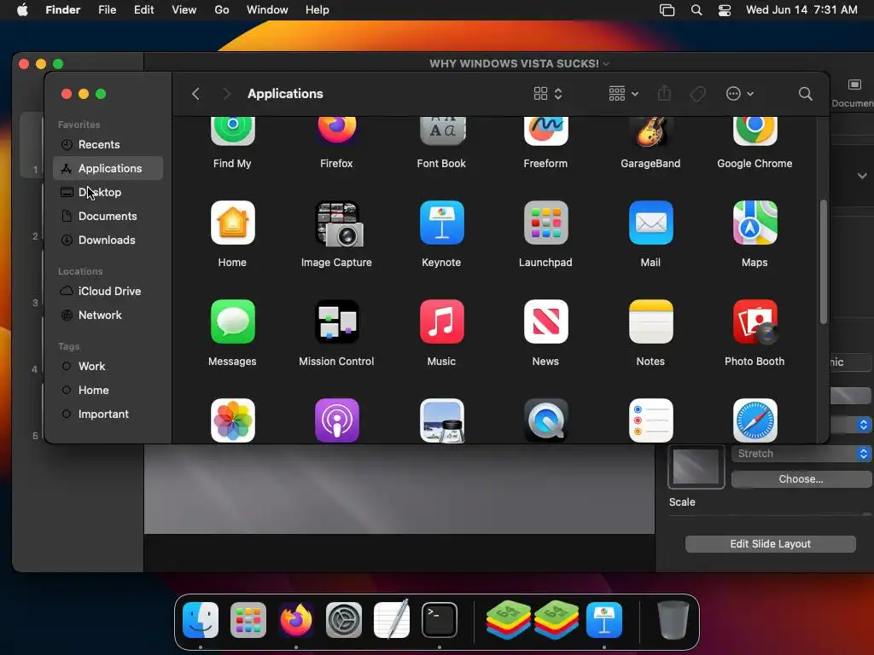Open Stage Manager icon in menu bar
The width and height of the screenshot is (874, 655).
(x=667, y=10)
